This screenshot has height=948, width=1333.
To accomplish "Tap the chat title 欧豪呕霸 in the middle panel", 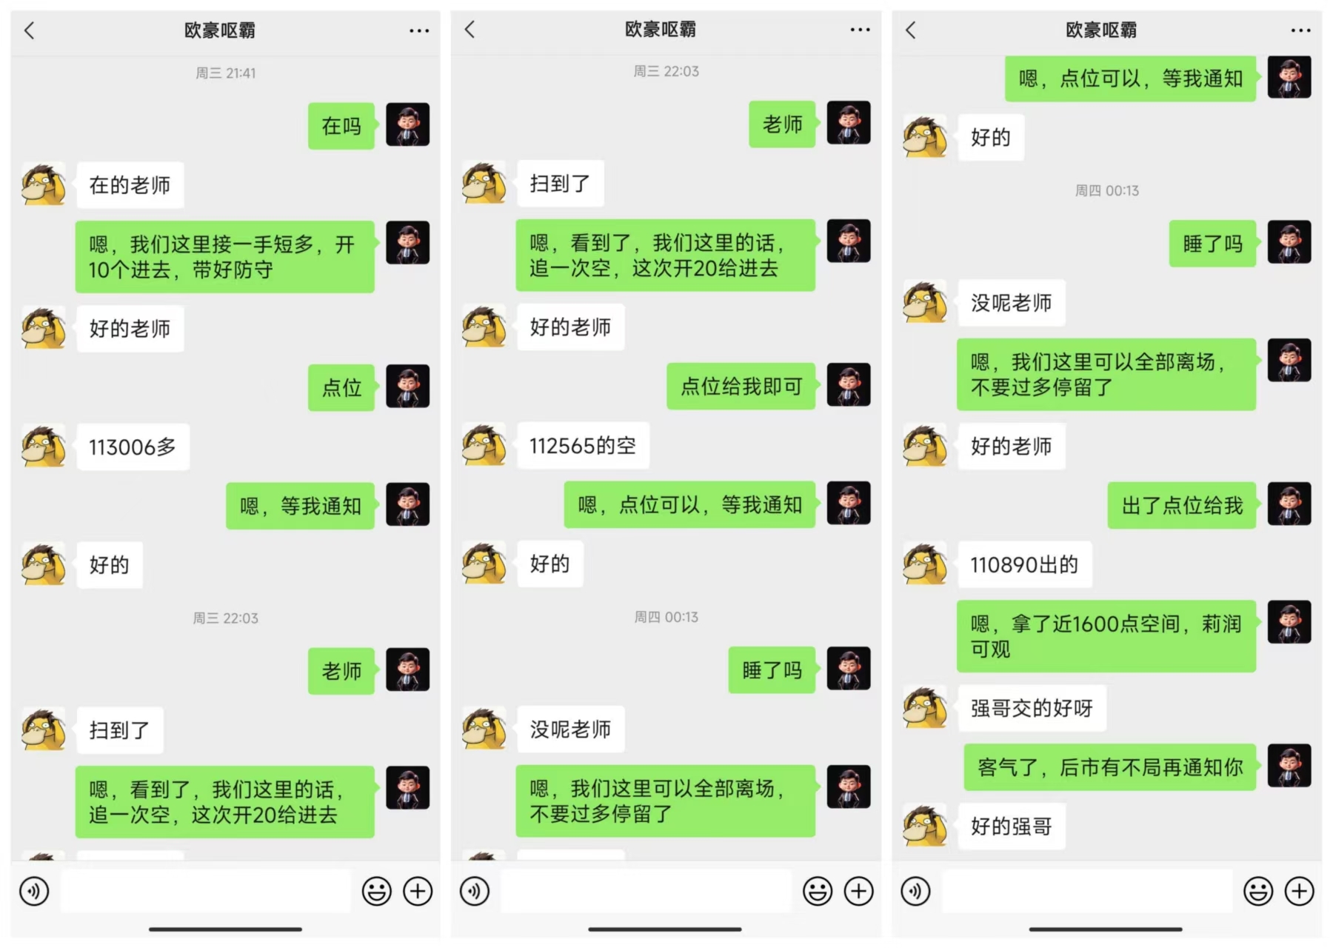I will click(661, 30).
